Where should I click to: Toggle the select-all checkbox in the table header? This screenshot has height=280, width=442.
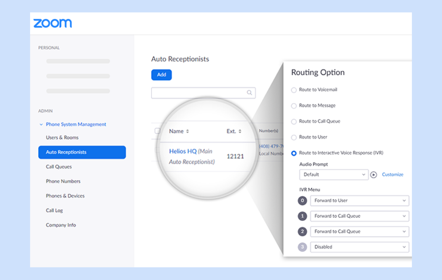point(158,131)
